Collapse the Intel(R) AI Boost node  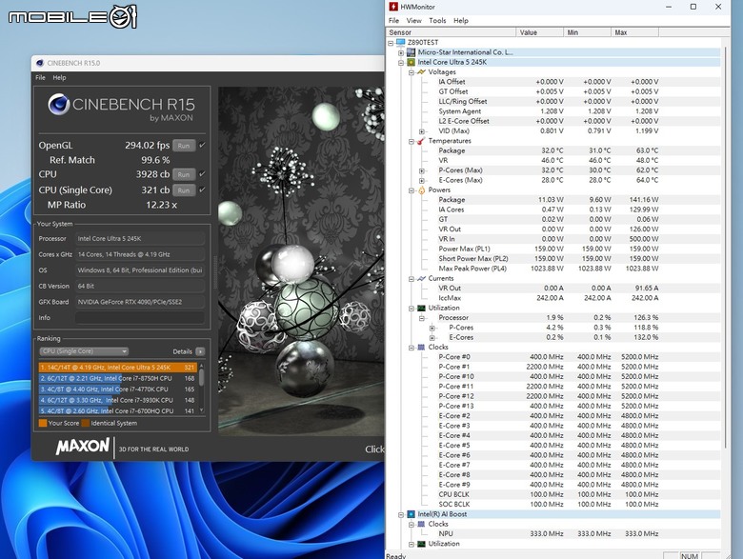401,514
